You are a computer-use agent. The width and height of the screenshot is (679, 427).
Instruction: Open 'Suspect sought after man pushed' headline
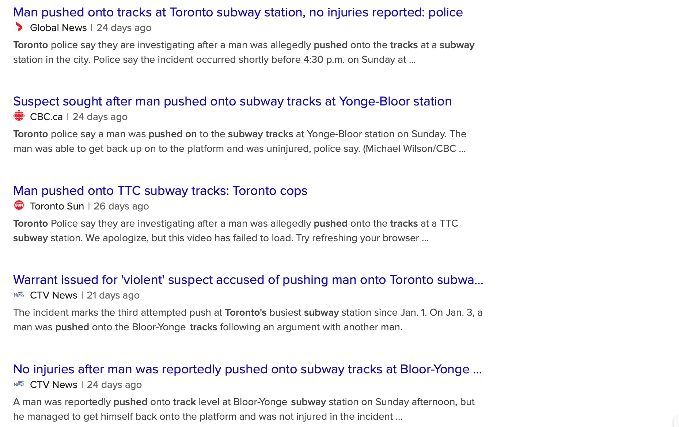[x=232, y=101]
